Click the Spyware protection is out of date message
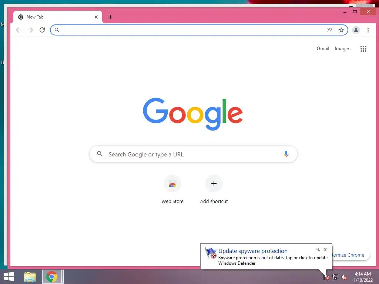 click(x=273, y=260)
